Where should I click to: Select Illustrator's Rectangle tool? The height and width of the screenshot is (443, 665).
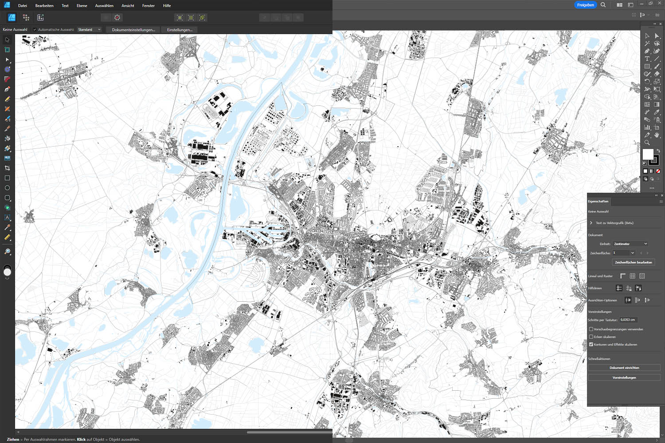[647, 66]
